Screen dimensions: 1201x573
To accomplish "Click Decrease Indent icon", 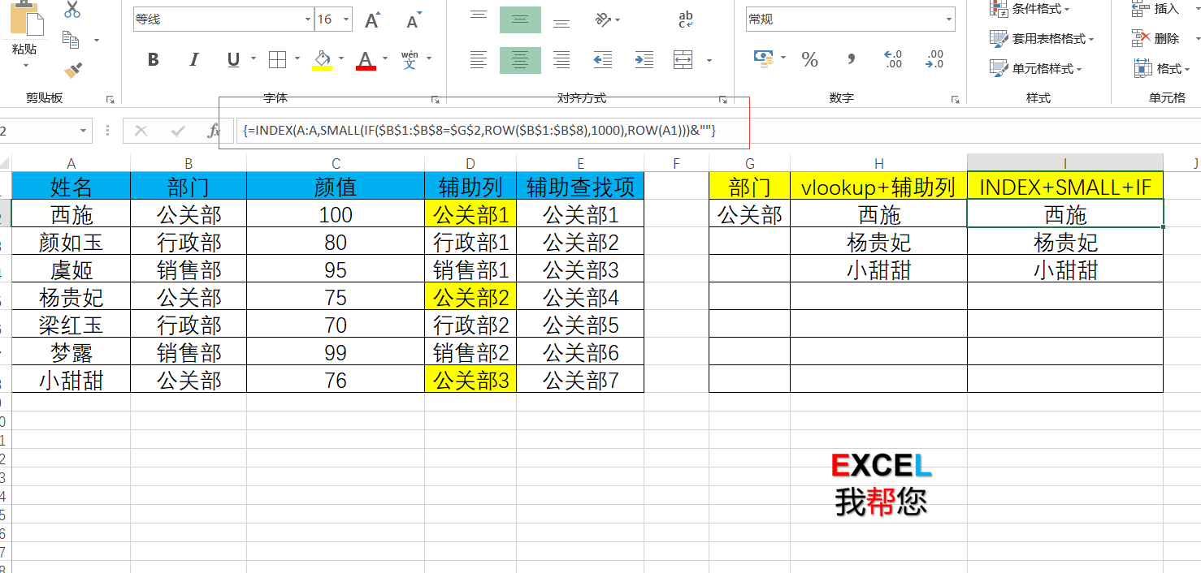I will point(602,59).
